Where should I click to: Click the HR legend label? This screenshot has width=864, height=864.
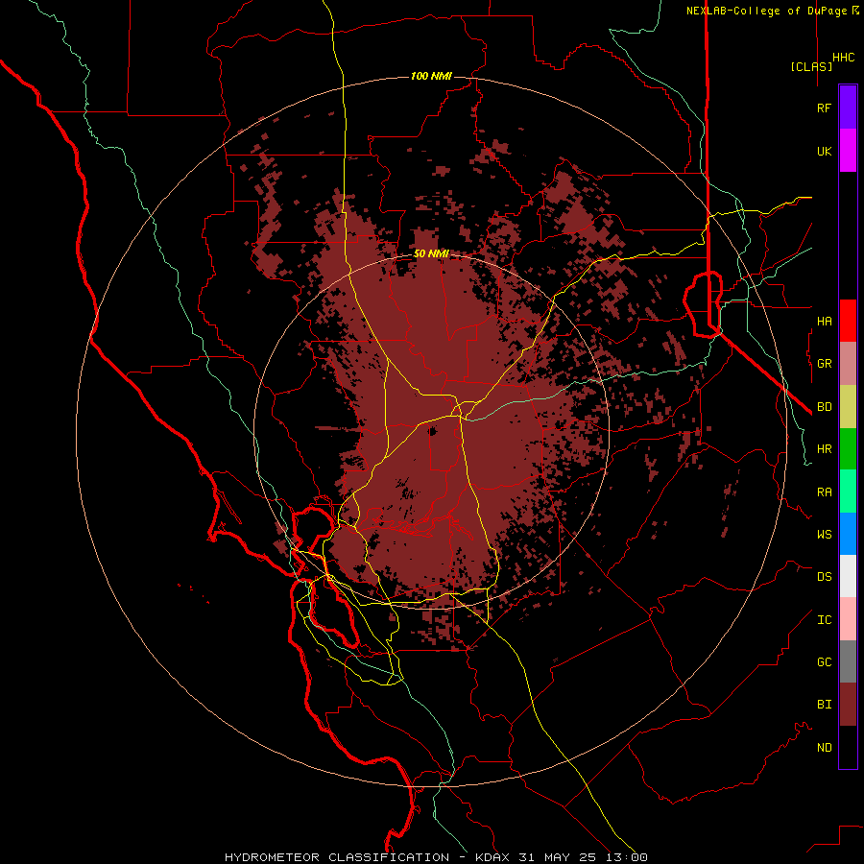coord(824,449)
